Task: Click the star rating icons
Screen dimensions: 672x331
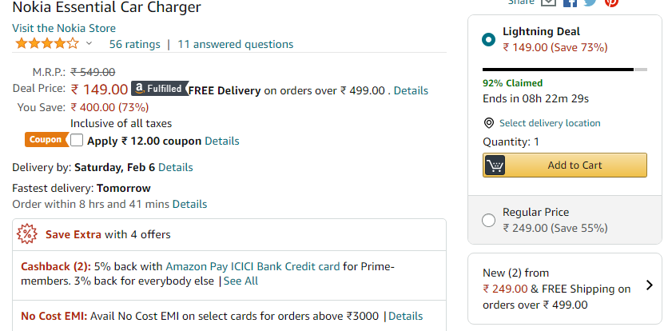Action: click(x=46, y=44)
